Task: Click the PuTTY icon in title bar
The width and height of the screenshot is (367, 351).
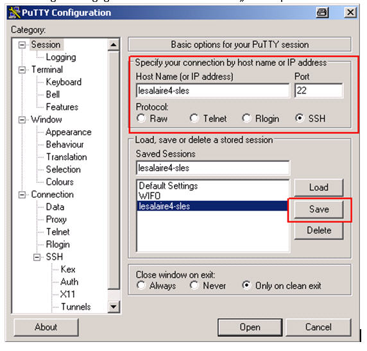Action: click(14, 13)
